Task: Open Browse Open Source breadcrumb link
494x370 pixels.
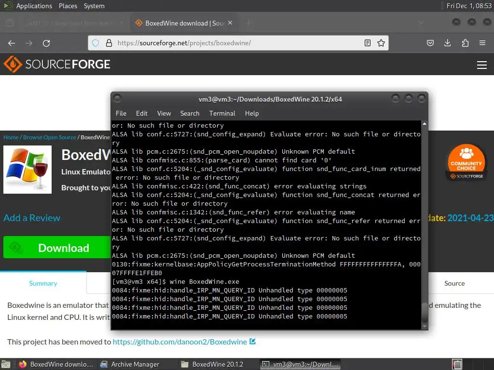Action: pyautogui.click(x=50, y=137)
